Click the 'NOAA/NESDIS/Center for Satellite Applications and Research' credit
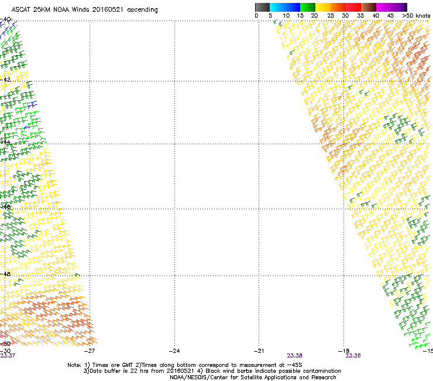433x381 pixels. click(x=253, y=377)
